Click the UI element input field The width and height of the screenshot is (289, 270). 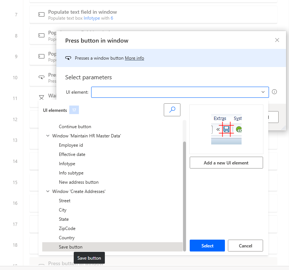(x=180, y=92)
